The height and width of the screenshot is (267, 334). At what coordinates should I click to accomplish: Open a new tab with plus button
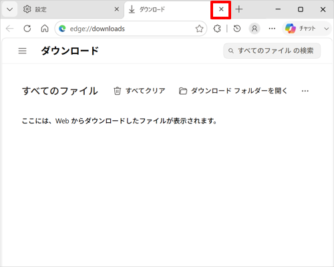pyautogui.click(x=239, y=9)
